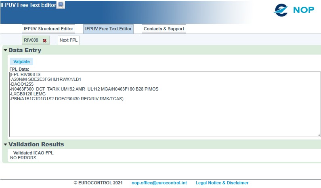The image size is (321, 188).
Task: Click the Data Entry section heading
Action: [x=25, y=50]
